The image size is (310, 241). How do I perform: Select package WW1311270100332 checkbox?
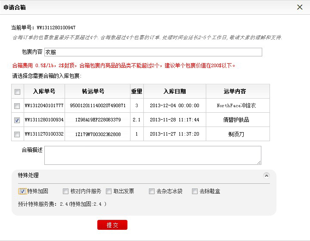[x=17, y=134]
